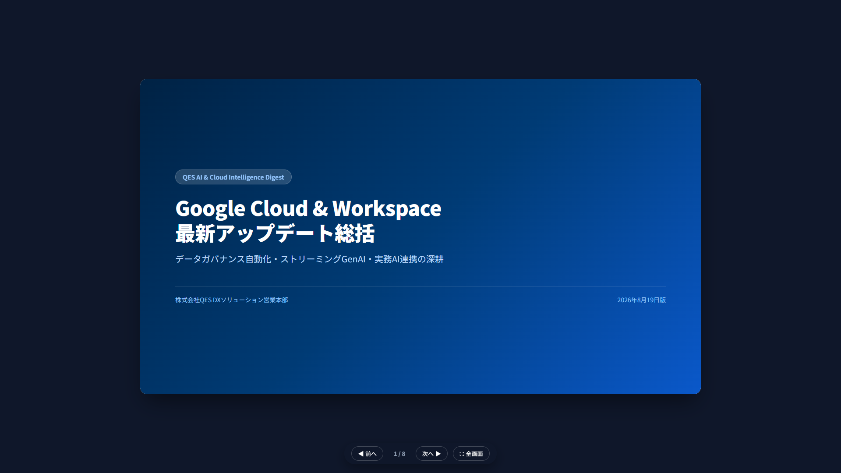This screenshot has height=473, width=841.
Task: Click the 2026年8月19日版 date text
Action: 641,300
